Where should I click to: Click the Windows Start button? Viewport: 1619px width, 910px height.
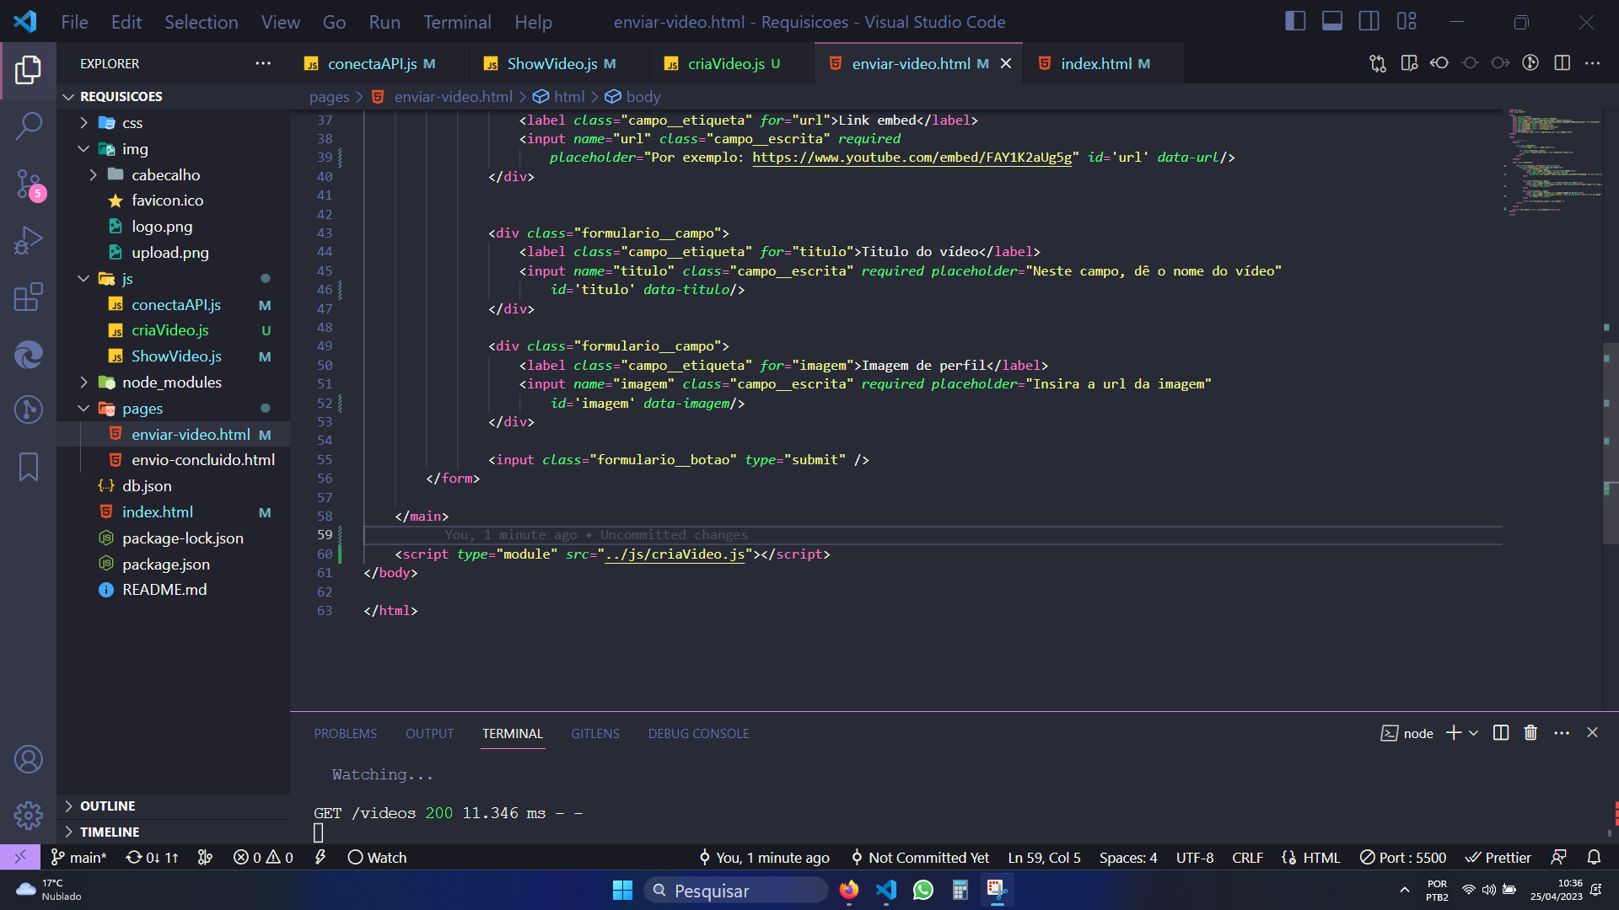(622, 891)
